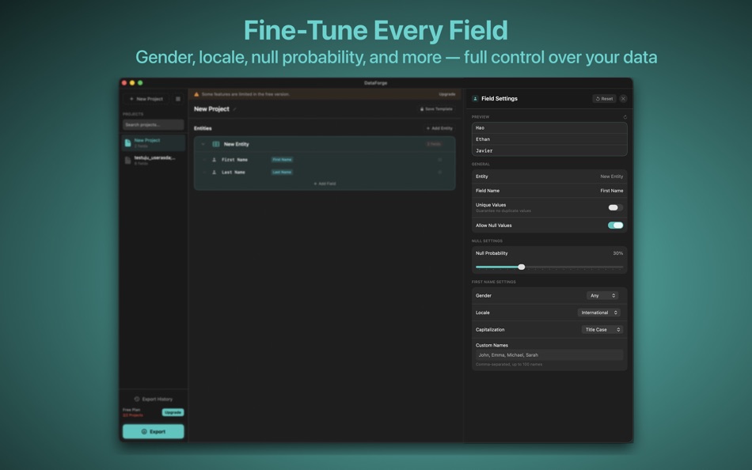Change Capitalization via the Title Case dropdown

(602, 329)
